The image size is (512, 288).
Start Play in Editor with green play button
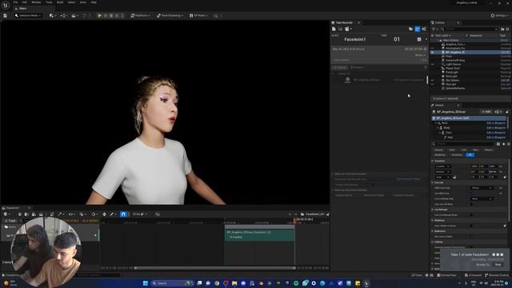point(99,15)
